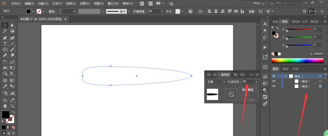Screen dimensions: 328x136
Task: Toggle visibility of first 路径 sublayer
Action: 274,81
